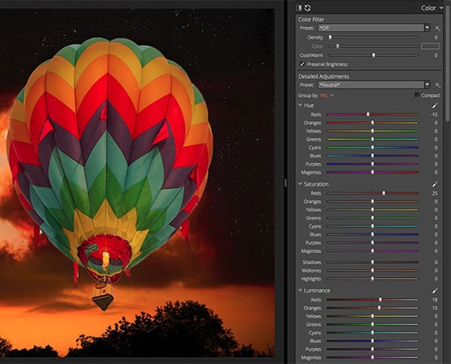Click the Luminance Cyans slider handle
Image resolution: width=451 pixels, height=364 pixels.
[373, 332]
